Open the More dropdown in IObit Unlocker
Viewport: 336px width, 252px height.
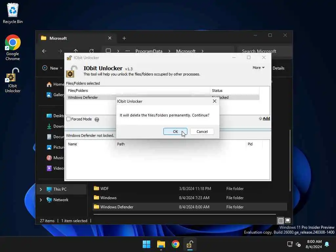click(259, 68)
